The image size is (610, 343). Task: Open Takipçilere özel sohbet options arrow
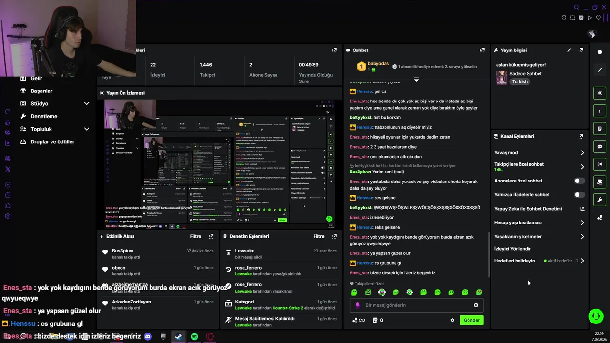click(x=582, y=167)
